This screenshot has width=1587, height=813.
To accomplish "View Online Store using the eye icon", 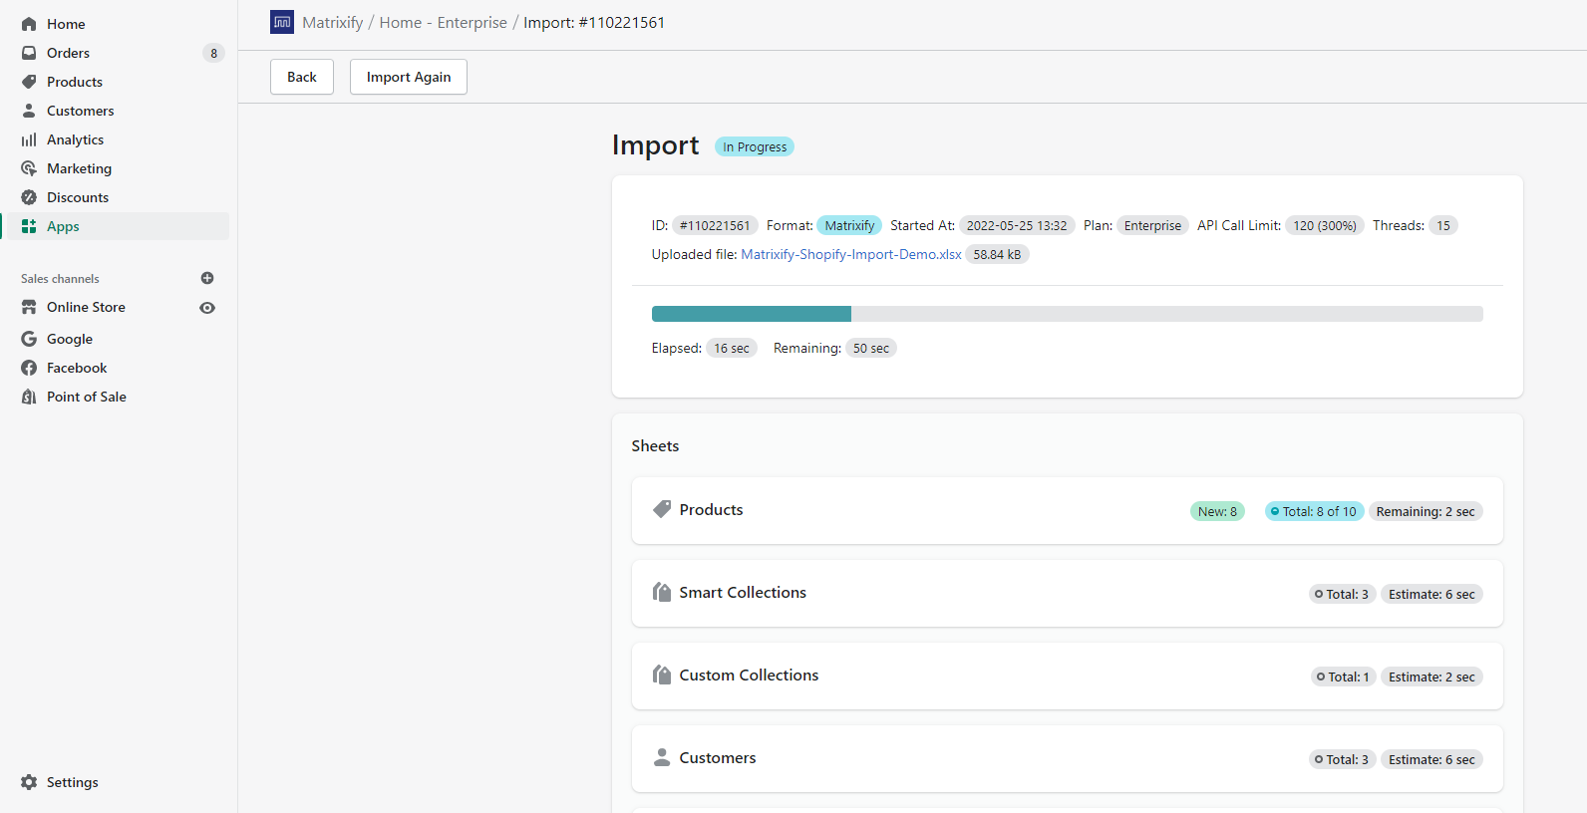I will (207, 308).
